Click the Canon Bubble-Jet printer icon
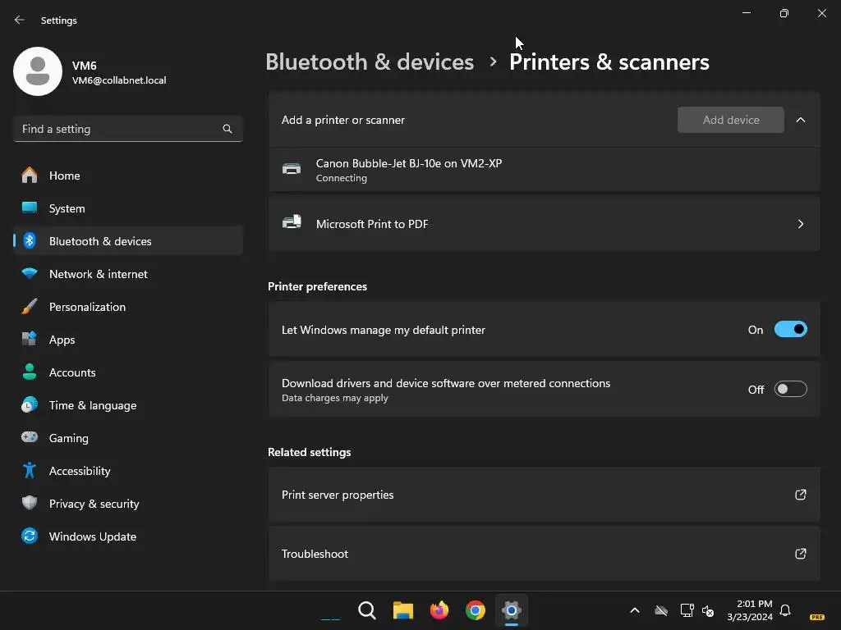This screenshot has width=841, height=630. click(292, 169)
